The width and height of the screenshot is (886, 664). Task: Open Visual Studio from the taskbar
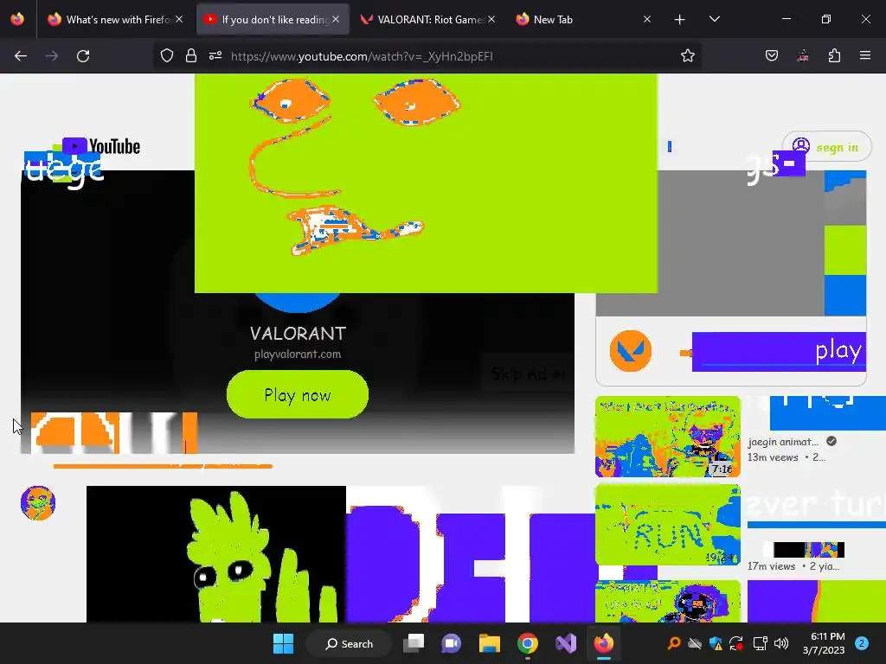click(566, 643)
